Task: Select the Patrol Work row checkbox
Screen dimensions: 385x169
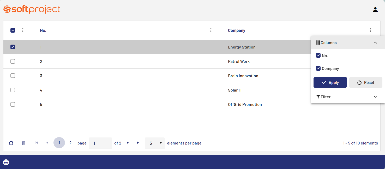Action: (x=13, y=61)
